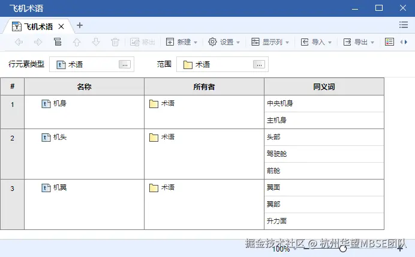415x257 pixels.
Task: Click the 术语 owner text in row 1
Action: tap(168, 103)
